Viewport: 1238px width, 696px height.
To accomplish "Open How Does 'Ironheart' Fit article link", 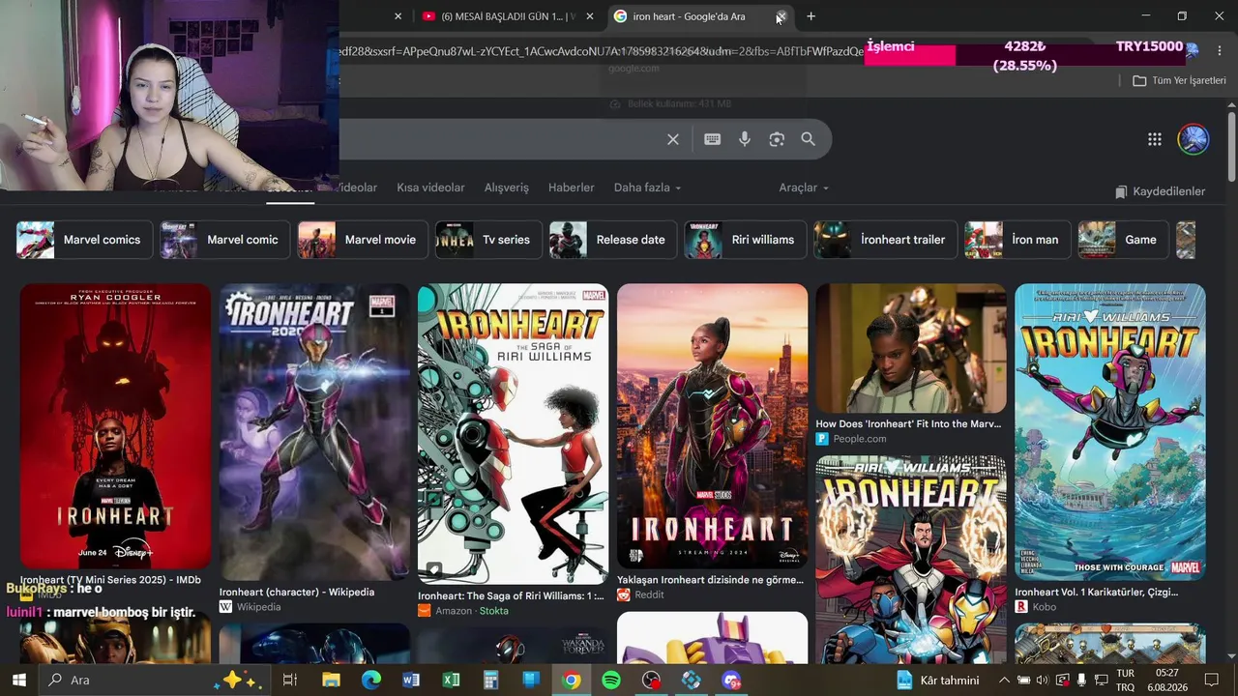I will tap(907, 424).
